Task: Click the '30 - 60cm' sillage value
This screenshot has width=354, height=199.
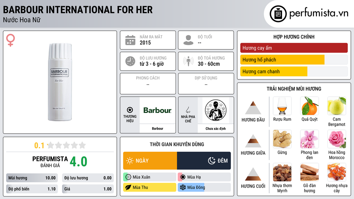Action: (x=209, y=64)
